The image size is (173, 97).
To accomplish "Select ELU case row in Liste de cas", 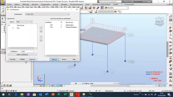I will (x=22, y=28).
